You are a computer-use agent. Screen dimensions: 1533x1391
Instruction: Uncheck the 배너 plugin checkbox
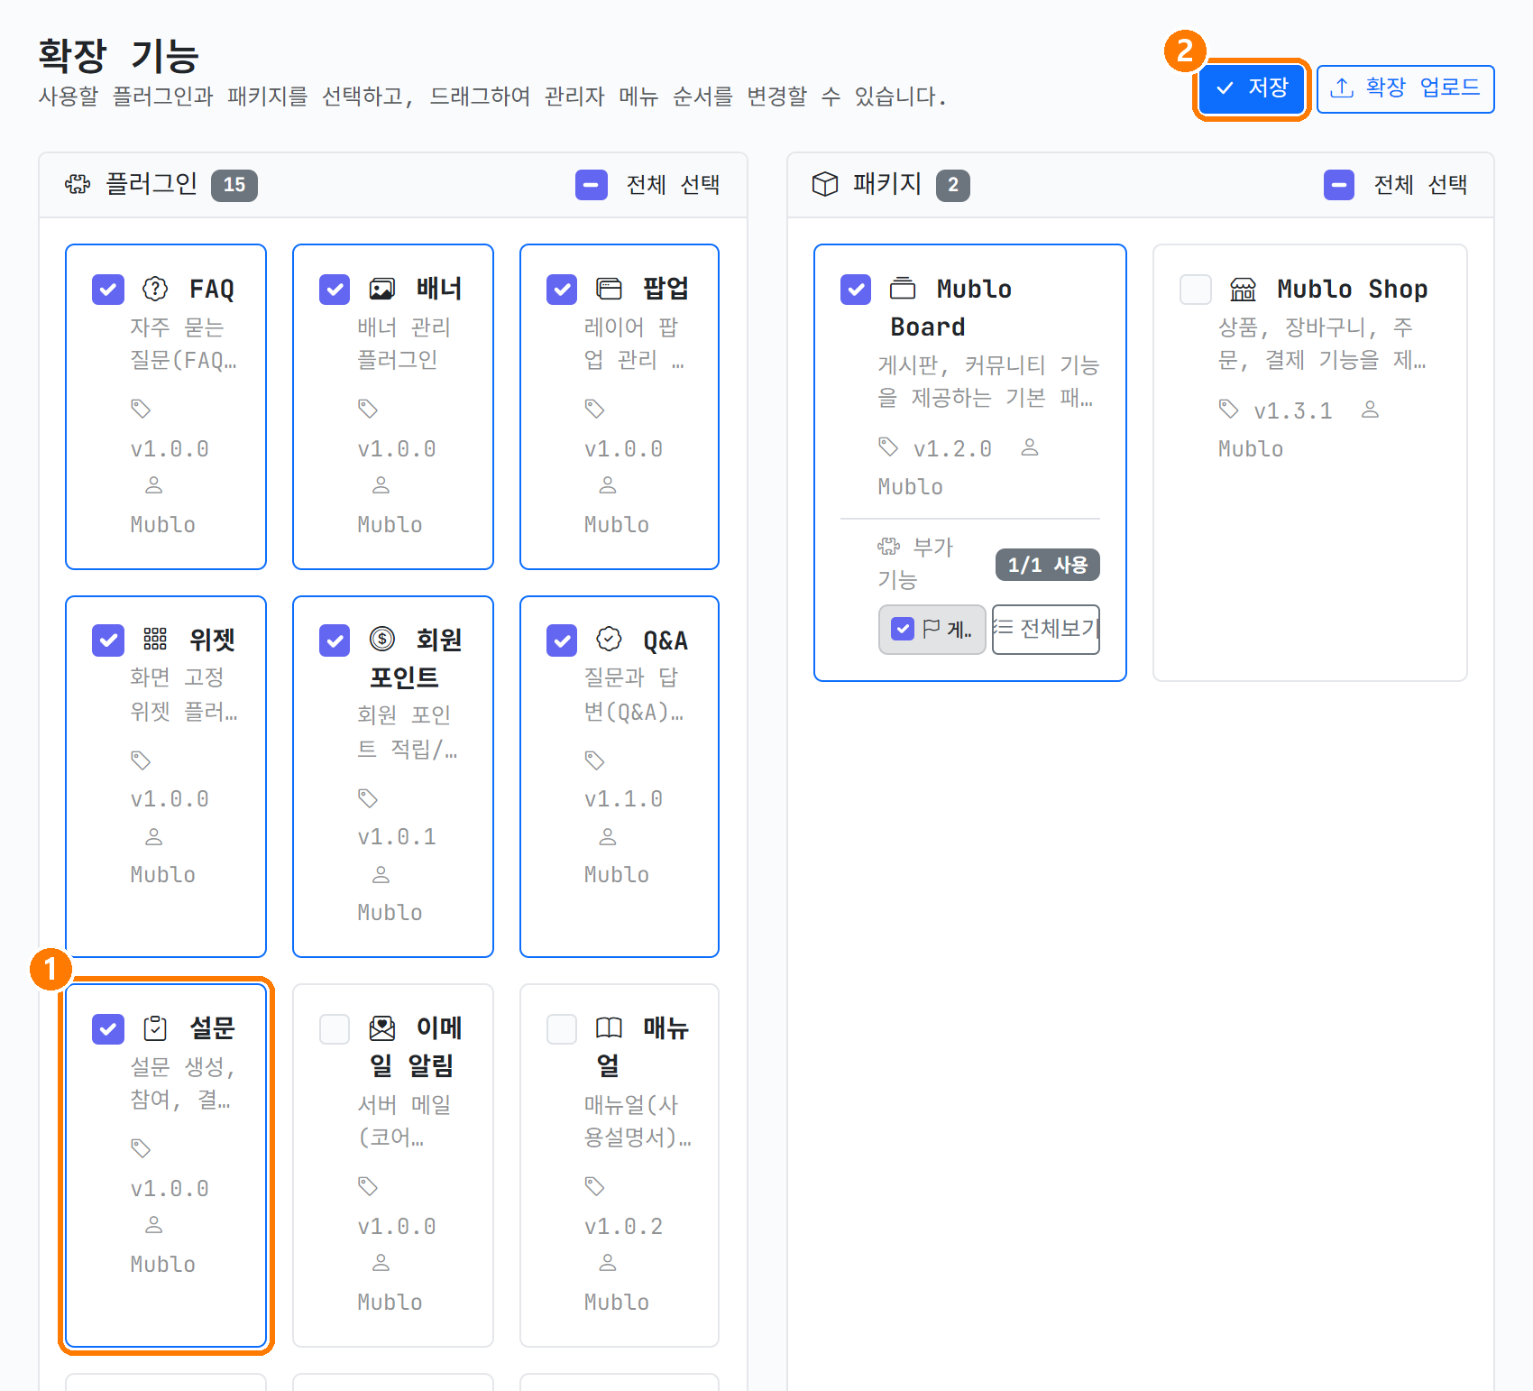click(x=335, y=290)
